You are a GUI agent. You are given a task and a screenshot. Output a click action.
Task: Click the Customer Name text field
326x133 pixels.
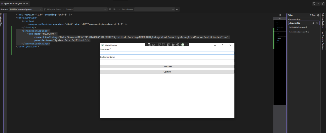167,61
